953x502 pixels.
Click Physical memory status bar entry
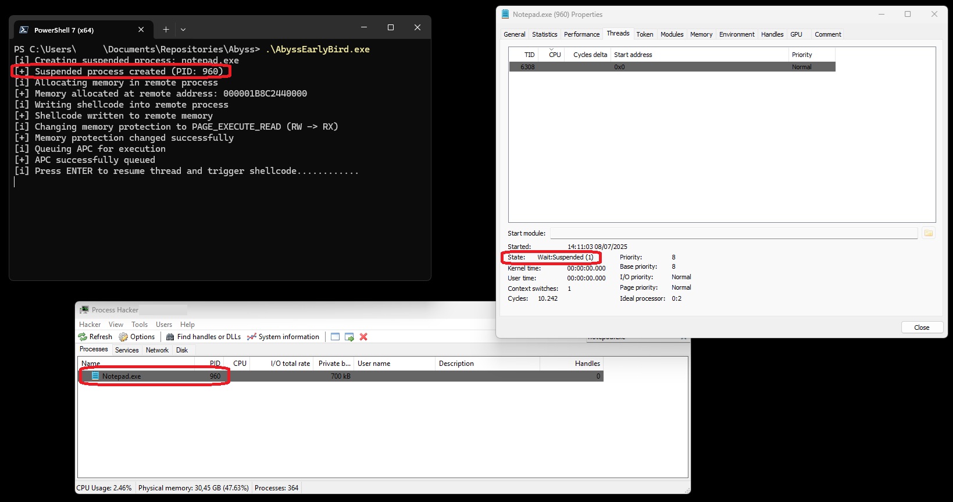(x=194, y=488)
